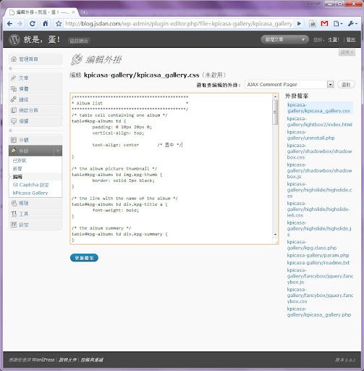Screen dimensions: 364x371
Task: Open Appearance sidebar icon
Action: [14, 140]
